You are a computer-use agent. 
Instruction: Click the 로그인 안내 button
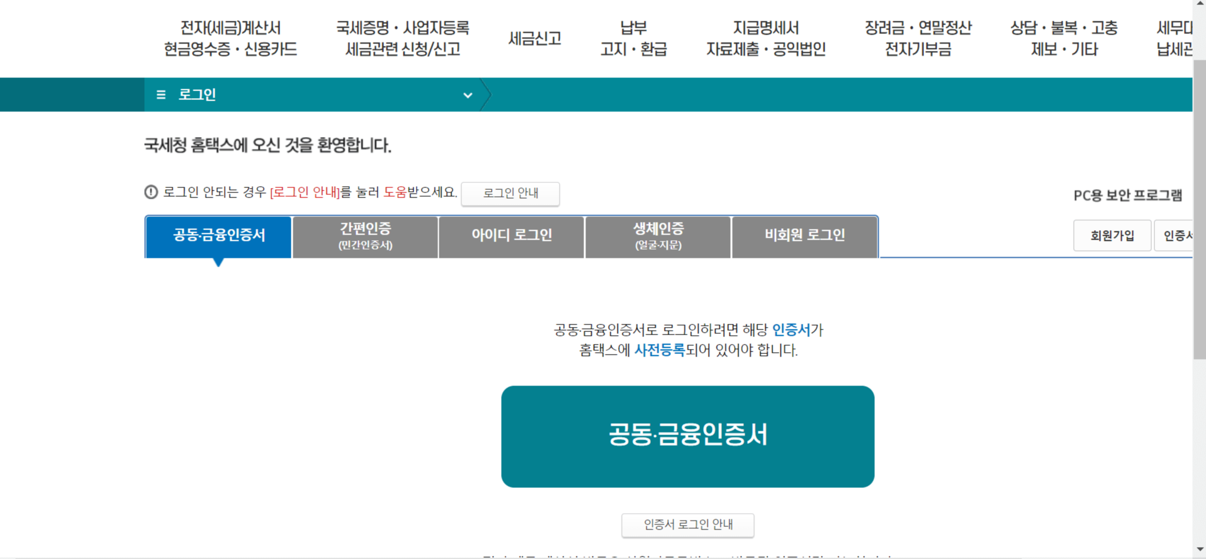pos(510,194)
